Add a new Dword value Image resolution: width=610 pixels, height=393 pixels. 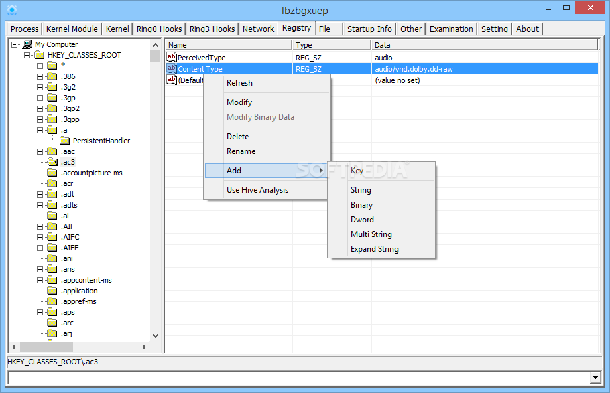(381, 220)
